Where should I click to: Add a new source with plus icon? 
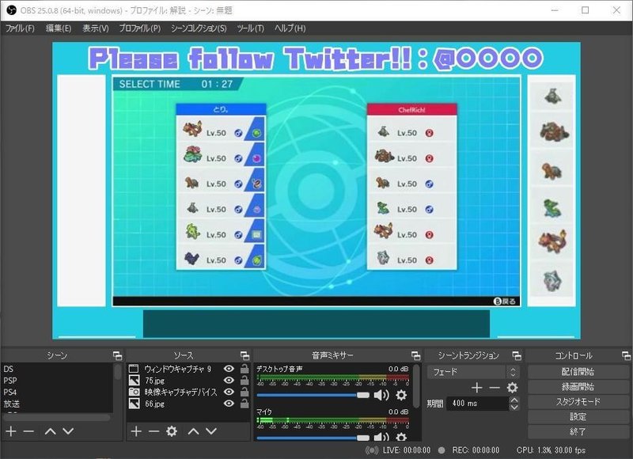click(136, 431)
